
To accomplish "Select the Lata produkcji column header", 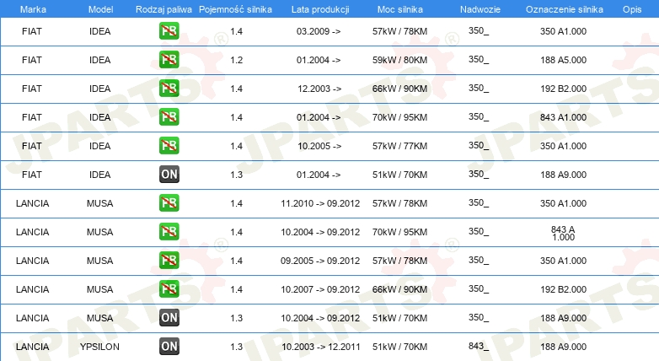I will point(320,9).
